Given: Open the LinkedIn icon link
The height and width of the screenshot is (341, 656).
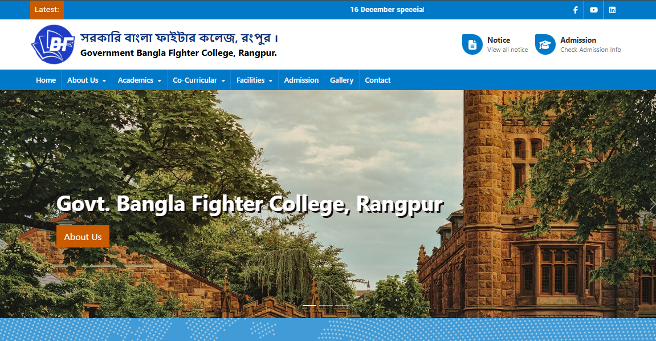Looking at the screenshot, I should (x=612, y=10).
